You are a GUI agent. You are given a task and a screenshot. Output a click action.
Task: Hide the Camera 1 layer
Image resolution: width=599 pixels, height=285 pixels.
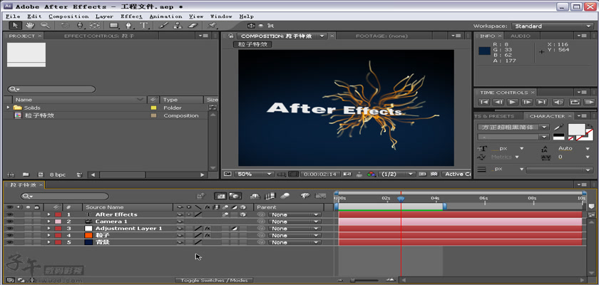click(x=9, y=222)
